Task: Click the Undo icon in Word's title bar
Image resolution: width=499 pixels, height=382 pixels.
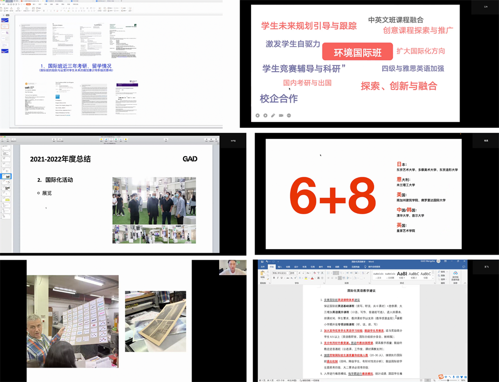Action: [267, 261]
